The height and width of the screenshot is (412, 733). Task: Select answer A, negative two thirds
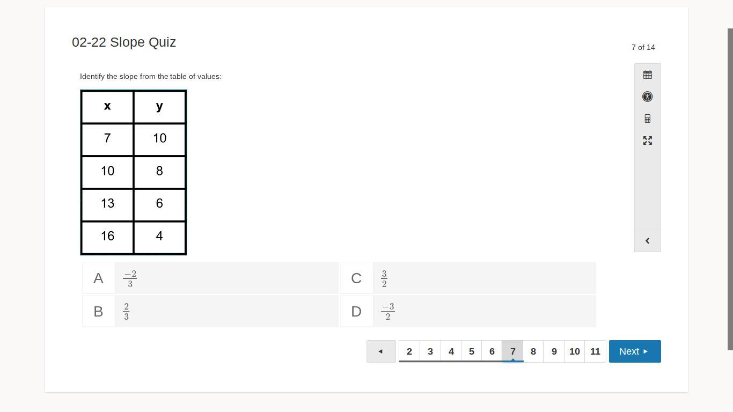pos(210,278)
